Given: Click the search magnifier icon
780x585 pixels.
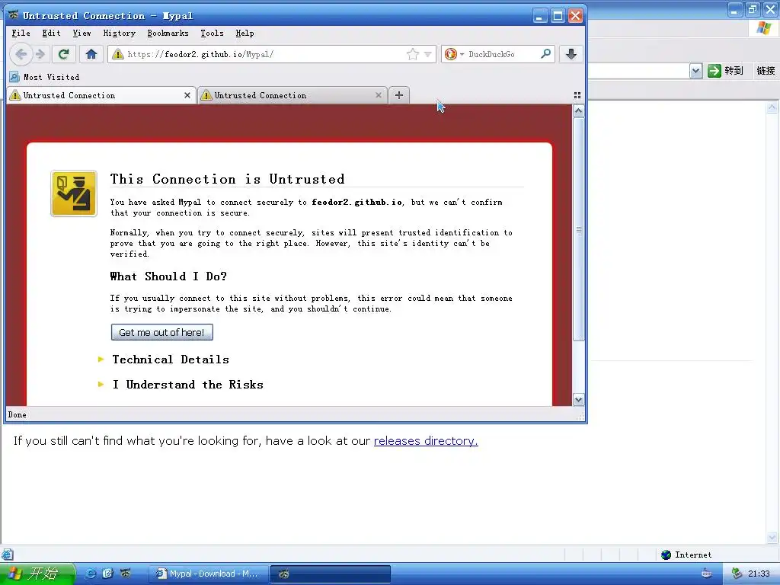Looking at the screenshot, I should coord(545,54).
